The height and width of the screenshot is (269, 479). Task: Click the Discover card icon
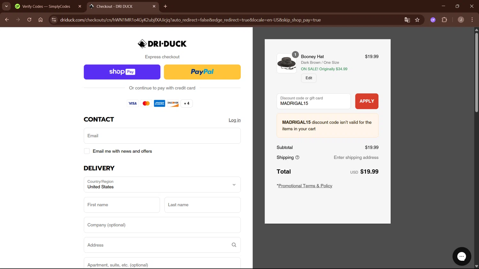pyautogui.click(x=173, y=103)
